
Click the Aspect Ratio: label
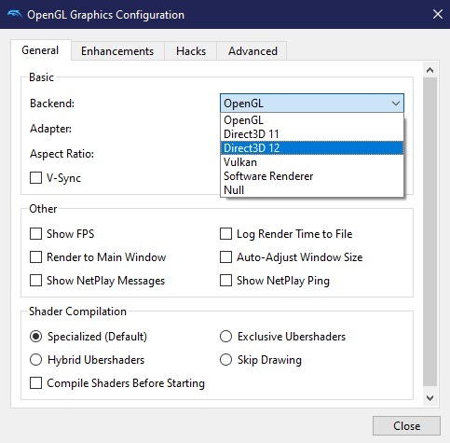click(x=61, y=154)
